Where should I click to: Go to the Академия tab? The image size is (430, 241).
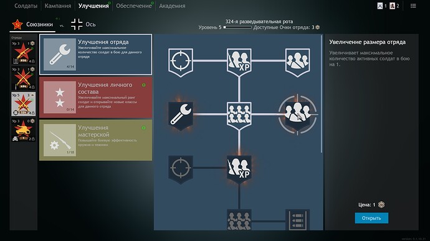click(172, 6)
